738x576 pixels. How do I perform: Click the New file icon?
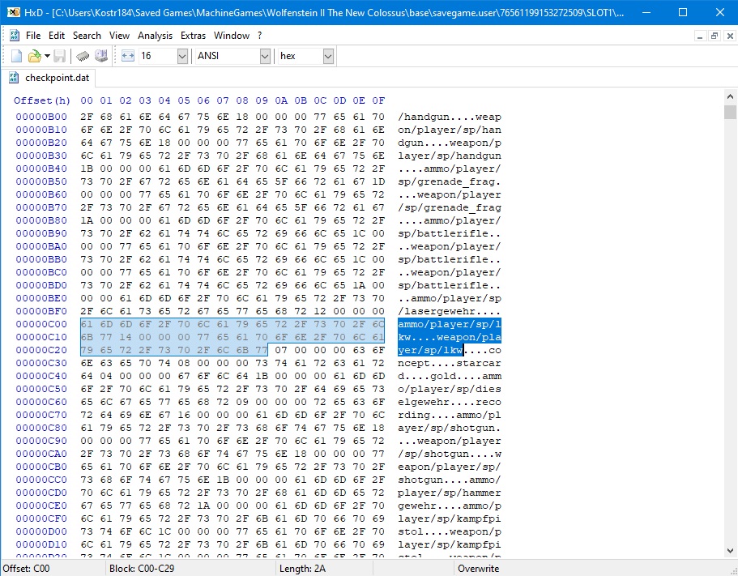(x=16, y=56)
